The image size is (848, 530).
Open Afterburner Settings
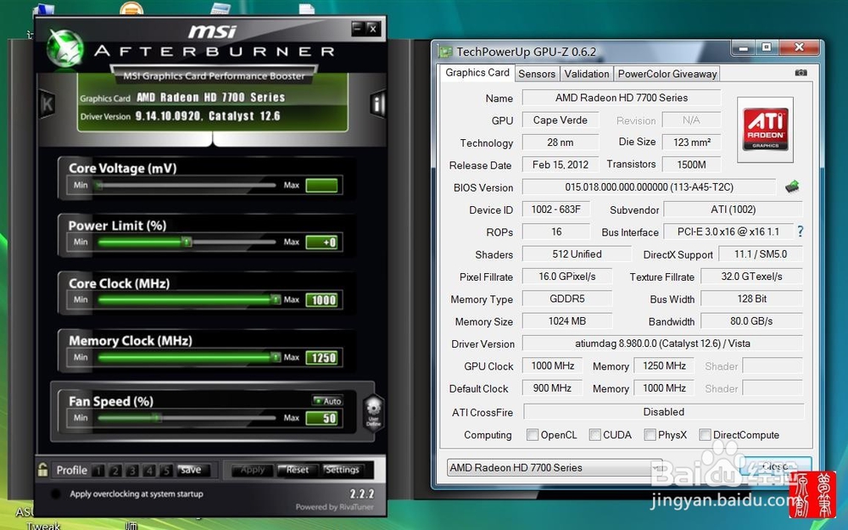click(x=342, y=470)
